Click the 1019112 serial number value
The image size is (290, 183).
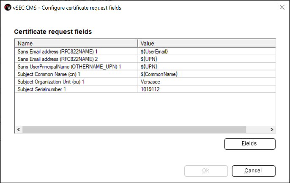[207, 89]
